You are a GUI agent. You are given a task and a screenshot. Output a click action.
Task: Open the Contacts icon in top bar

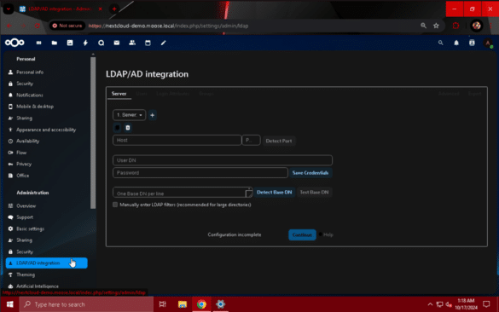132,43
